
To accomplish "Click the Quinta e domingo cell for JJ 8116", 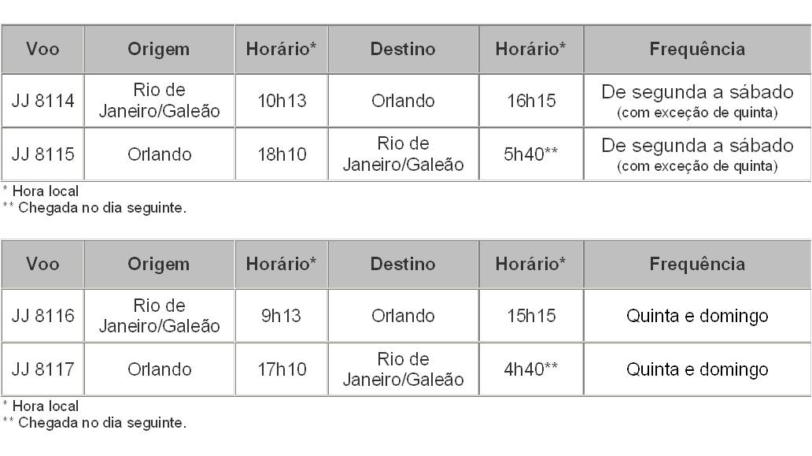I will point(697,316).
